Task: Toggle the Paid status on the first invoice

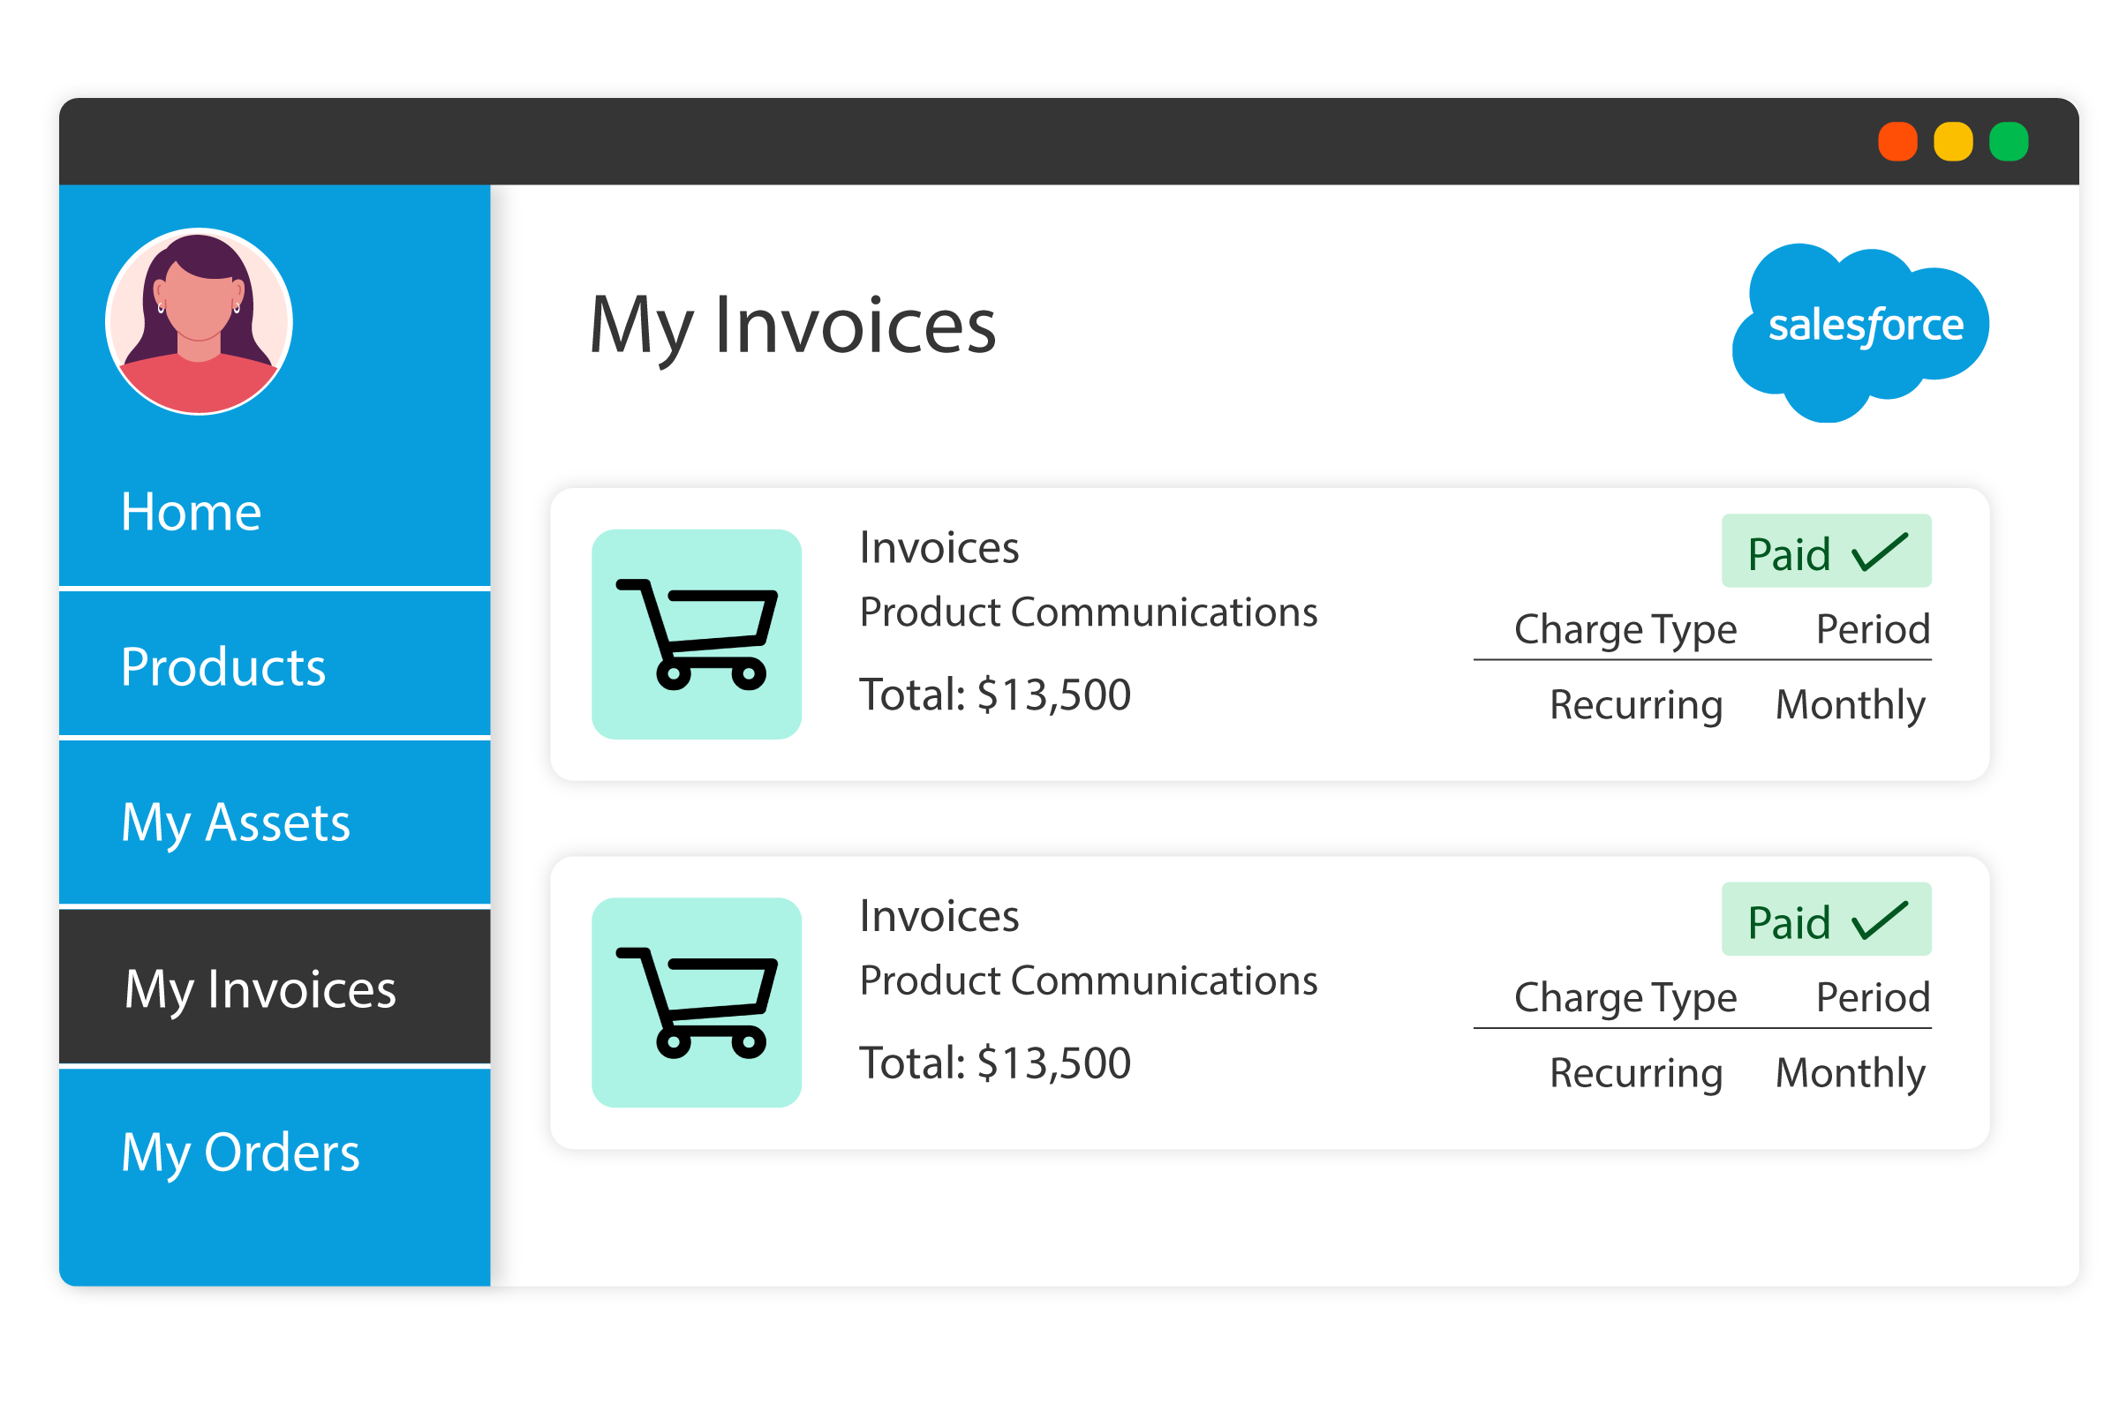Action: click(1826, 550)
